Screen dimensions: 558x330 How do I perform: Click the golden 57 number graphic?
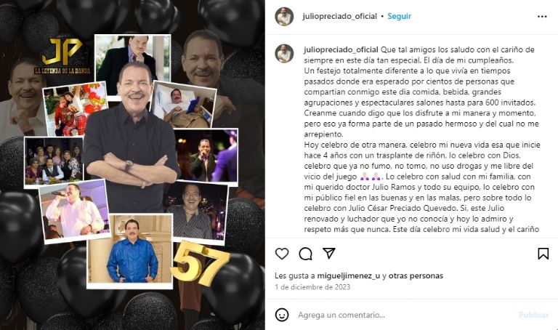(200, 263)
